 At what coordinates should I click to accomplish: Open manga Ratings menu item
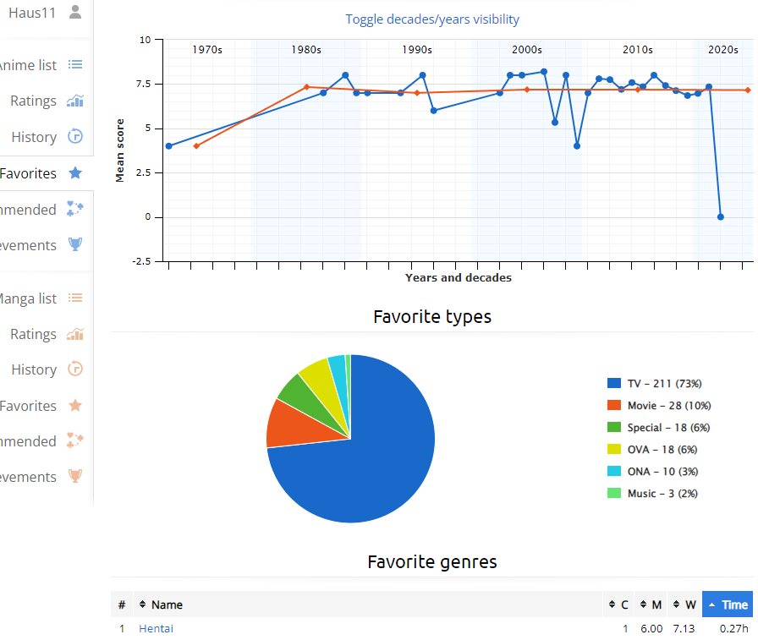(x=33, y=334)
